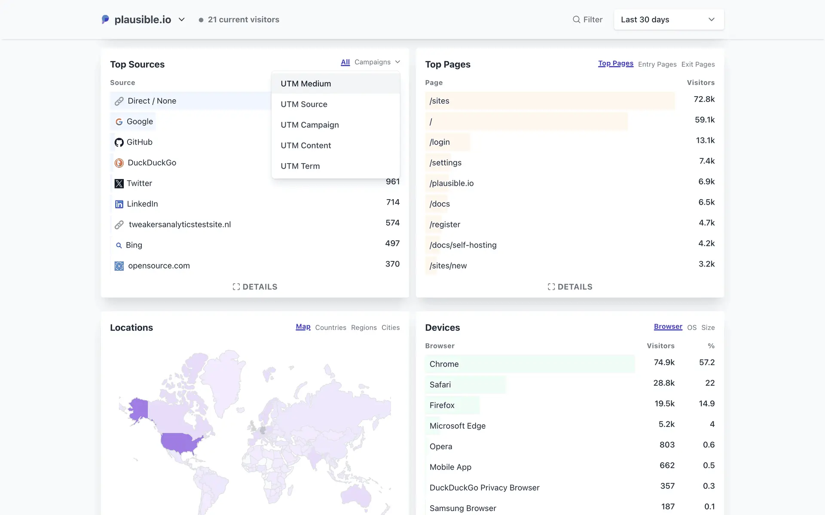Switch to the Countries locations tab
825x515 pixels.
tap(330, 327)
